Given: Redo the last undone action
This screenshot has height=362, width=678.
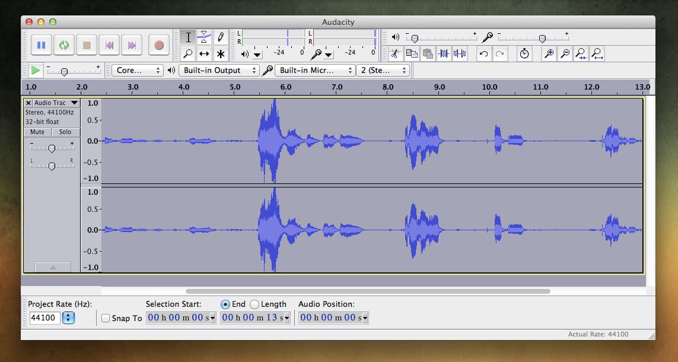Looking at the screenshot, I should pos(500,53).
